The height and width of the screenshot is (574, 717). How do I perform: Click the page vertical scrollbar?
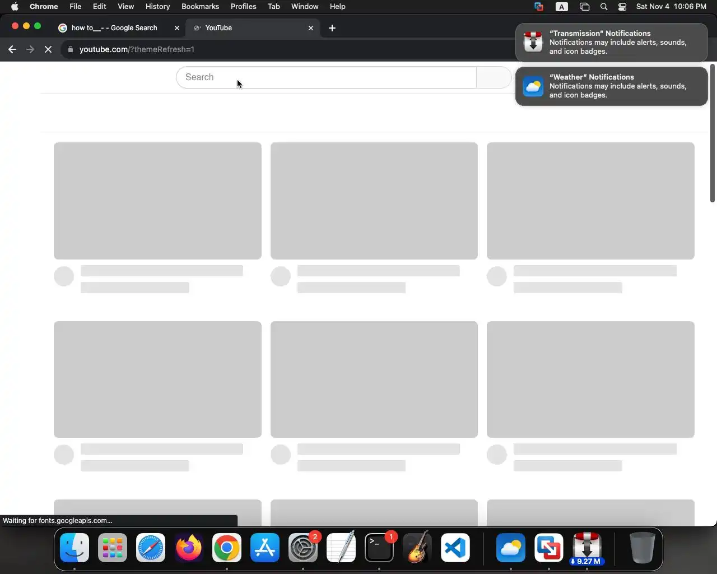pyautogui.click(x=713, y=133)
